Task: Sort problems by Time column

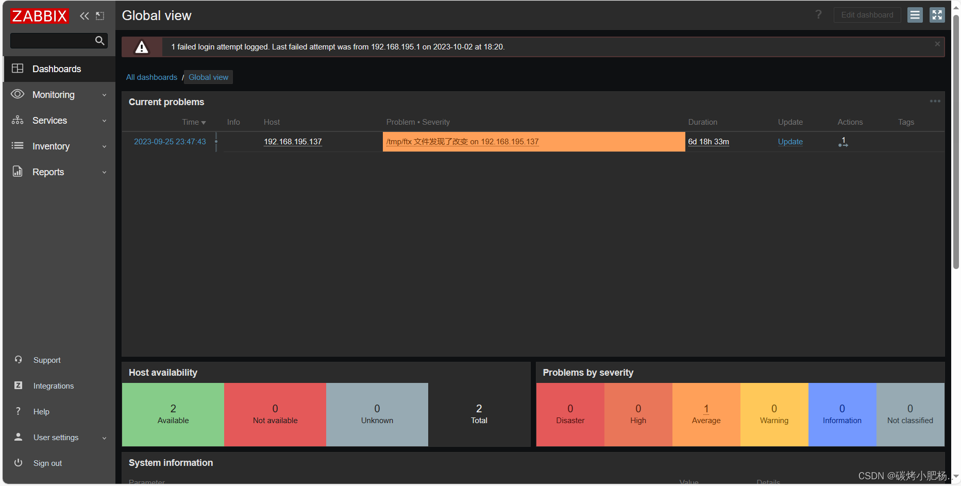Action: point(194,122)
